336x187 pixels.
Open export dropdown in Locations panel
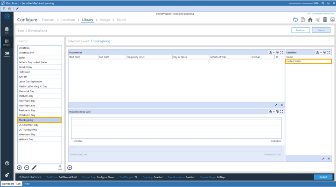click(x=318, y=53)
